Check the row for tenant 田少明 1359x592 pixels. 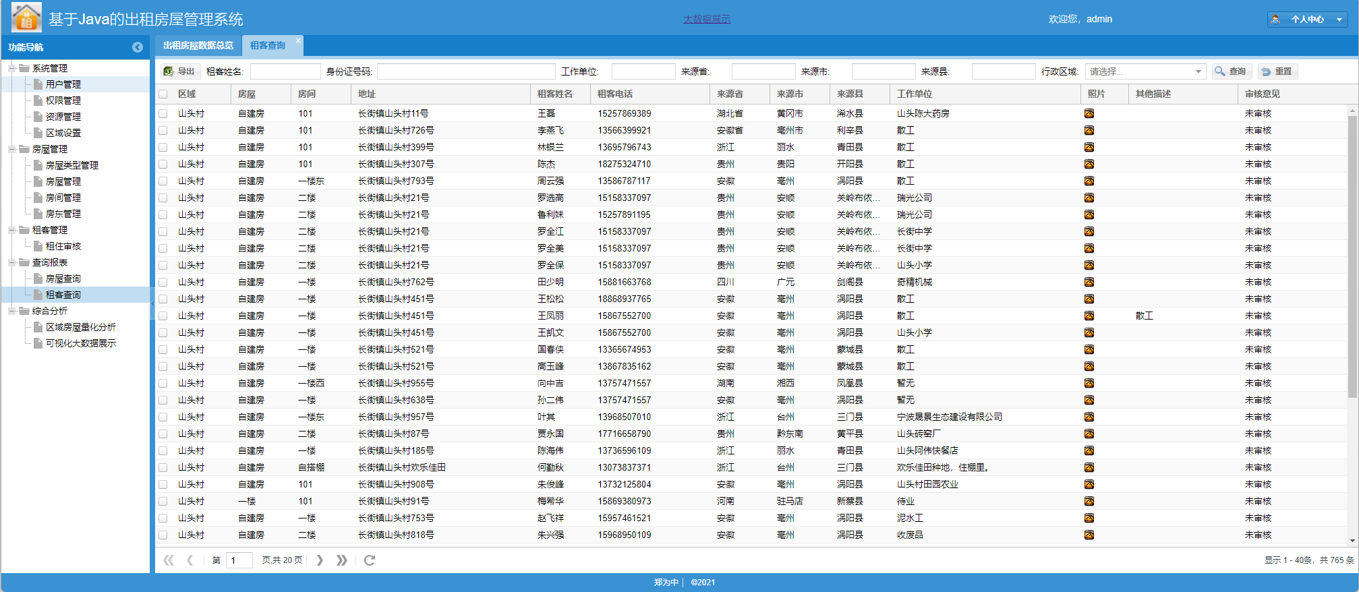pos(163,282)
